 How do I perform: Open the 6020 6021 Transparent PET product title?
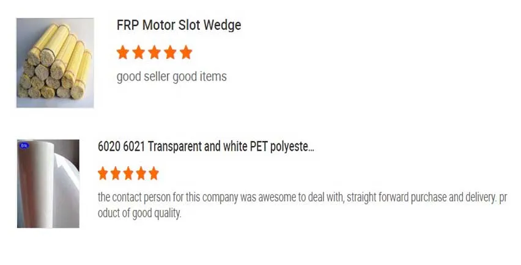(x=205, y=147)
